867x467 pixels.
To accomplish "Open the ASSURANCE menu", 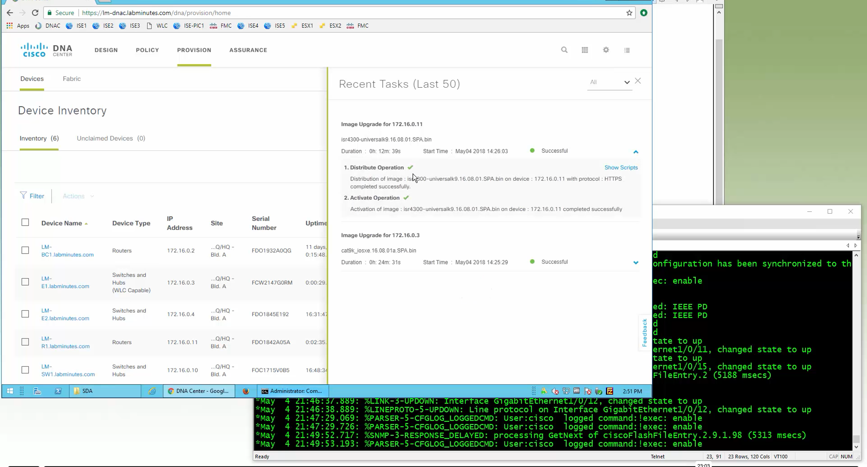I will click(x=248, y=50).
